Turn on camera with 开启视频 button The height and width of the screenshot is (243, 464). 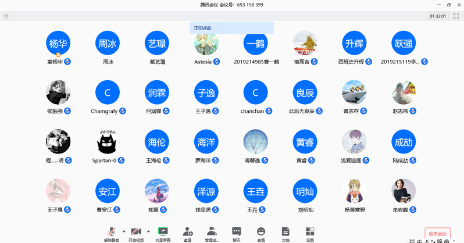pos(136,231)
